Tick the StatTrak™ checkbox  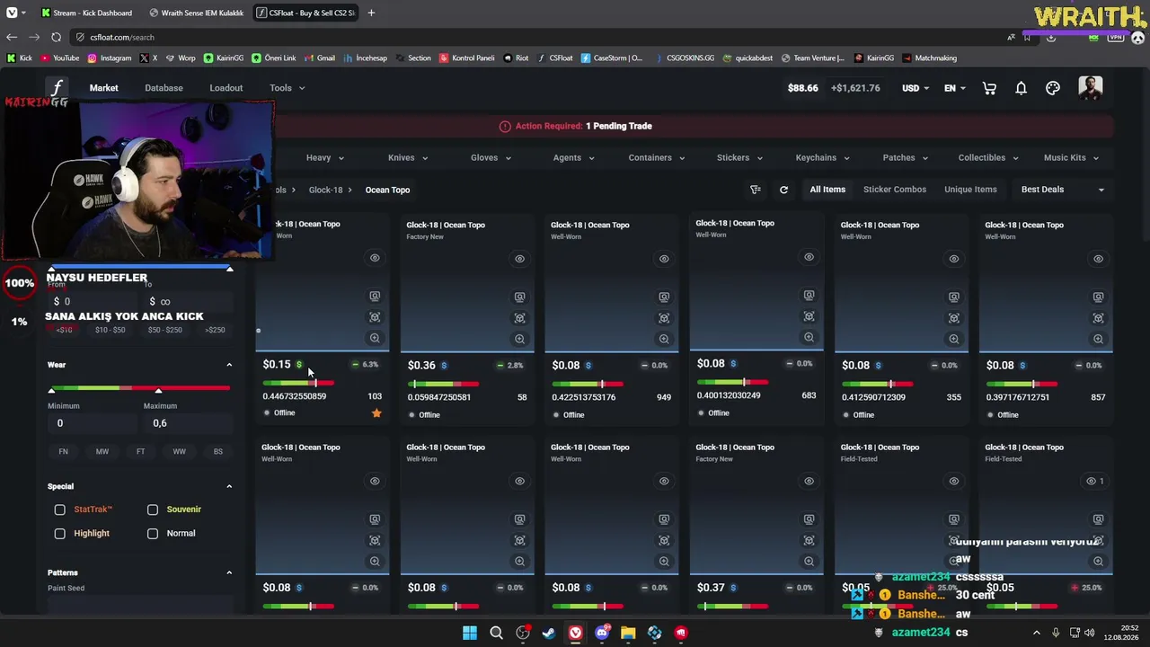59,510
